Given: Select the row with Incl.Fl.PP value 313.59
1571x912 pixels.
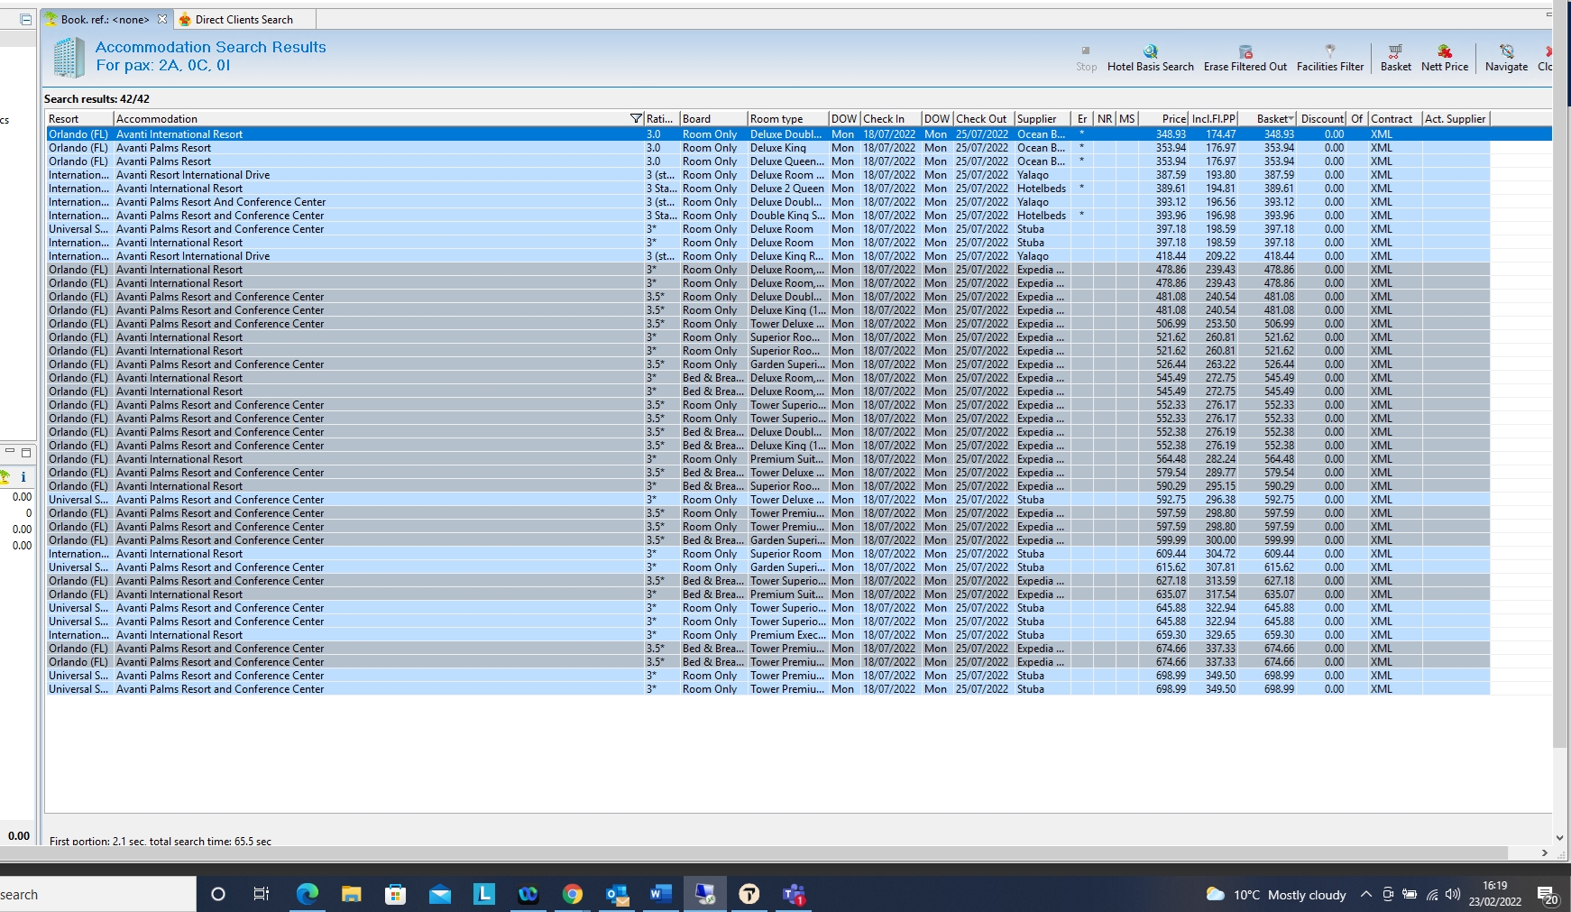Looking at the screenshot, I should 768,581.
